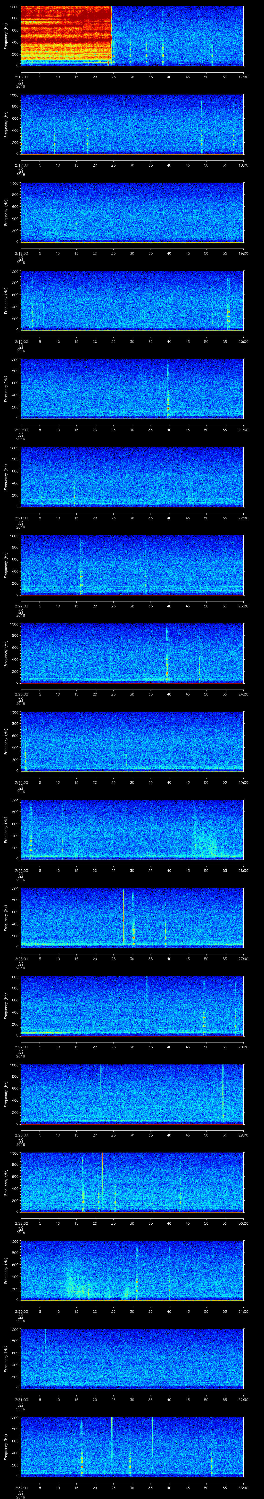Click the tall vertical line near 55 seconds in the 2:28:00 panel
Viewport: 264px width, 1499px height.
point(223,1092)
